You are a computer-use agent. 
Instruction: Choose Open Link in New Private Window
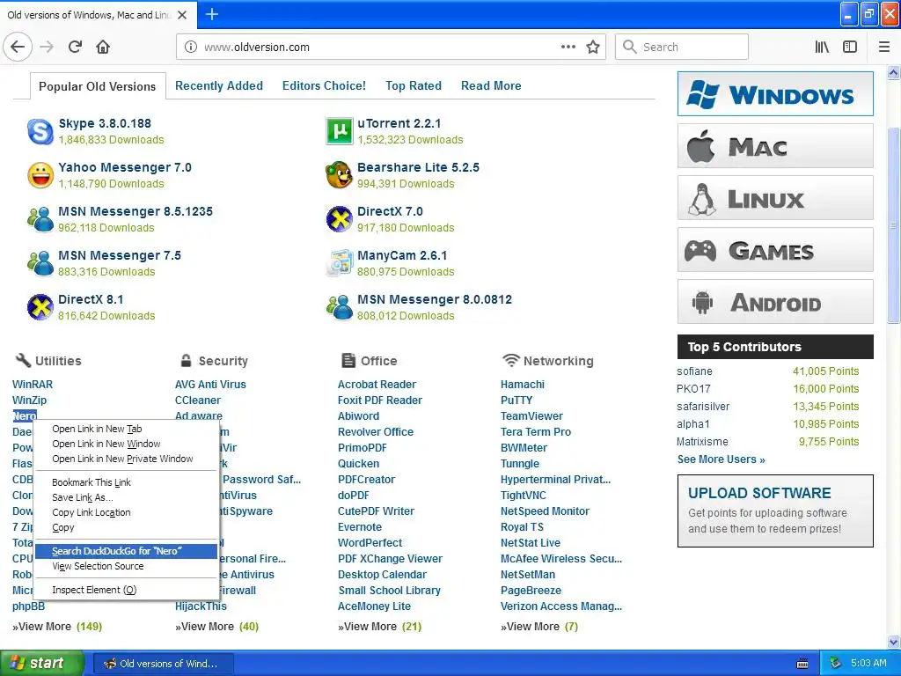(126, 459)
